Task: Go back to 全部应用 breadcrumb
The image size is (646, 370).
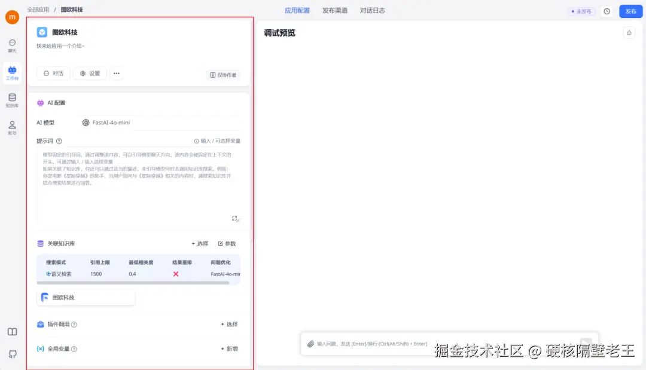Action: point(38,10)
